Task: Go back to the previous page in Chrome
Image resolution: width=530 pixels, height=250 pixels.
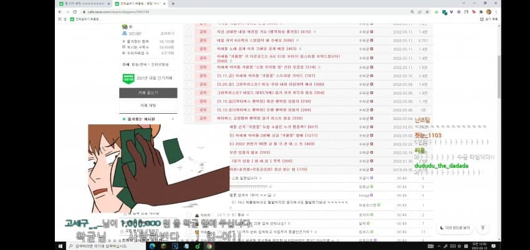Action: [60, 12]
